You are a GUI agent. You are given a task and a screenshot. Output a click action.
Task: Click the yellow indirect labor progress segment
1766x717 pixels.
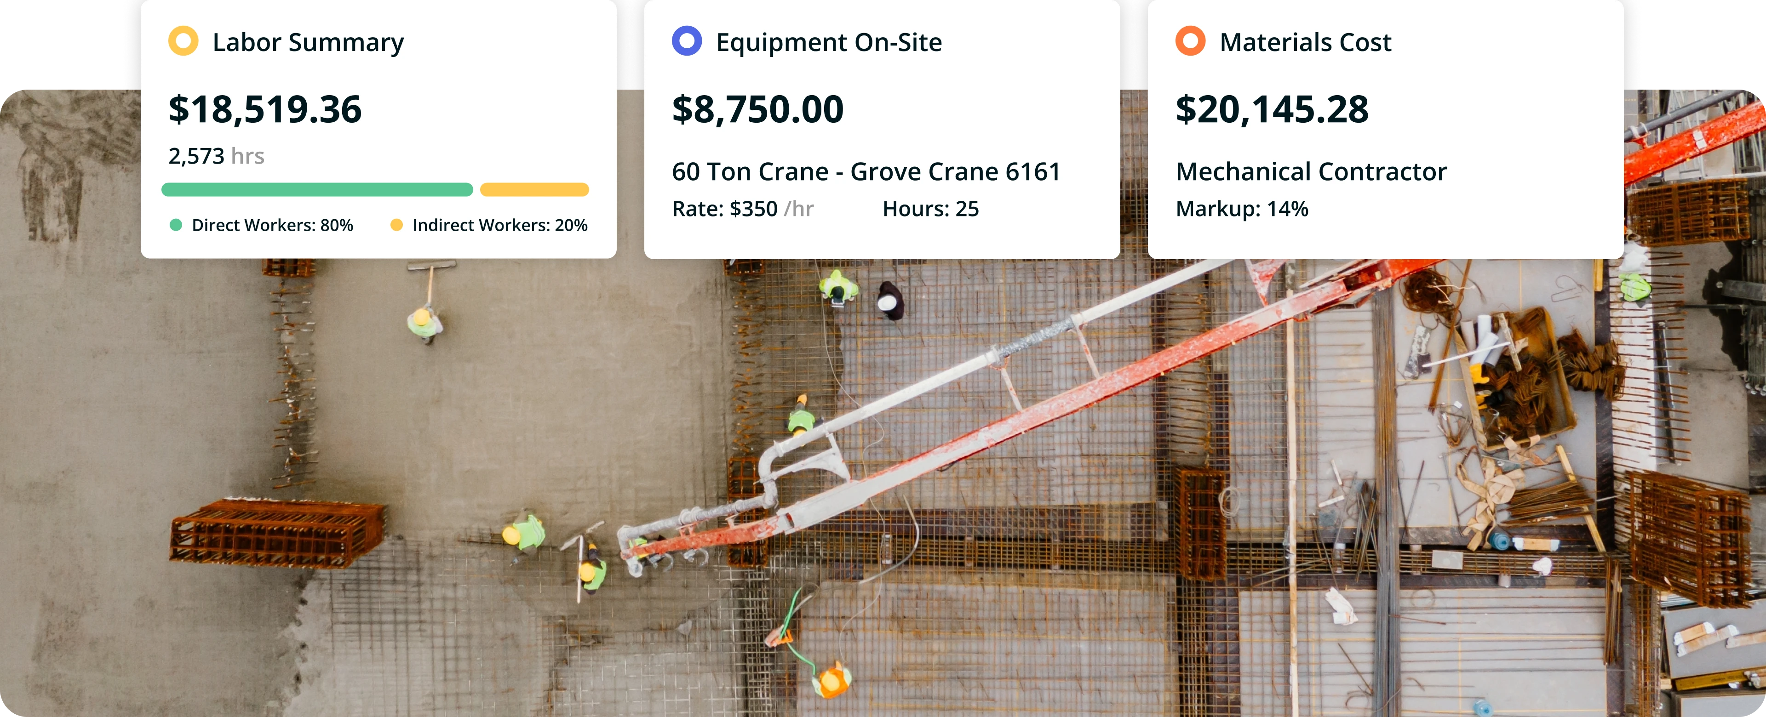(x=534, y=190)
